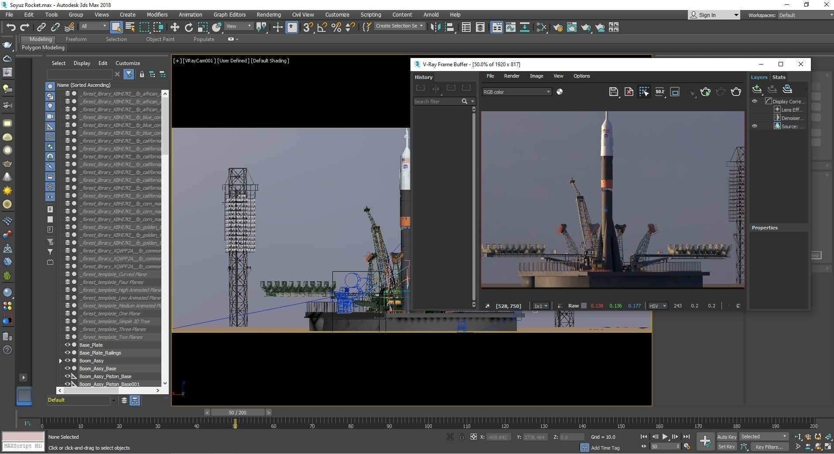Activate the Select and Link tool
This screenshot has width=834, height=454.
[x=41, y=27]
